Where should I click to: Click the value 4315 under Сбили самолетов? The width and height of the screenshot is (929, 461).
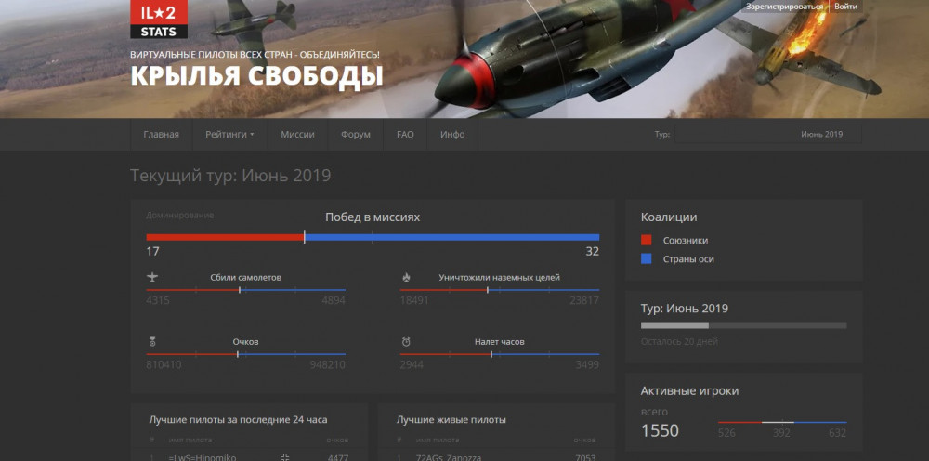158,300
